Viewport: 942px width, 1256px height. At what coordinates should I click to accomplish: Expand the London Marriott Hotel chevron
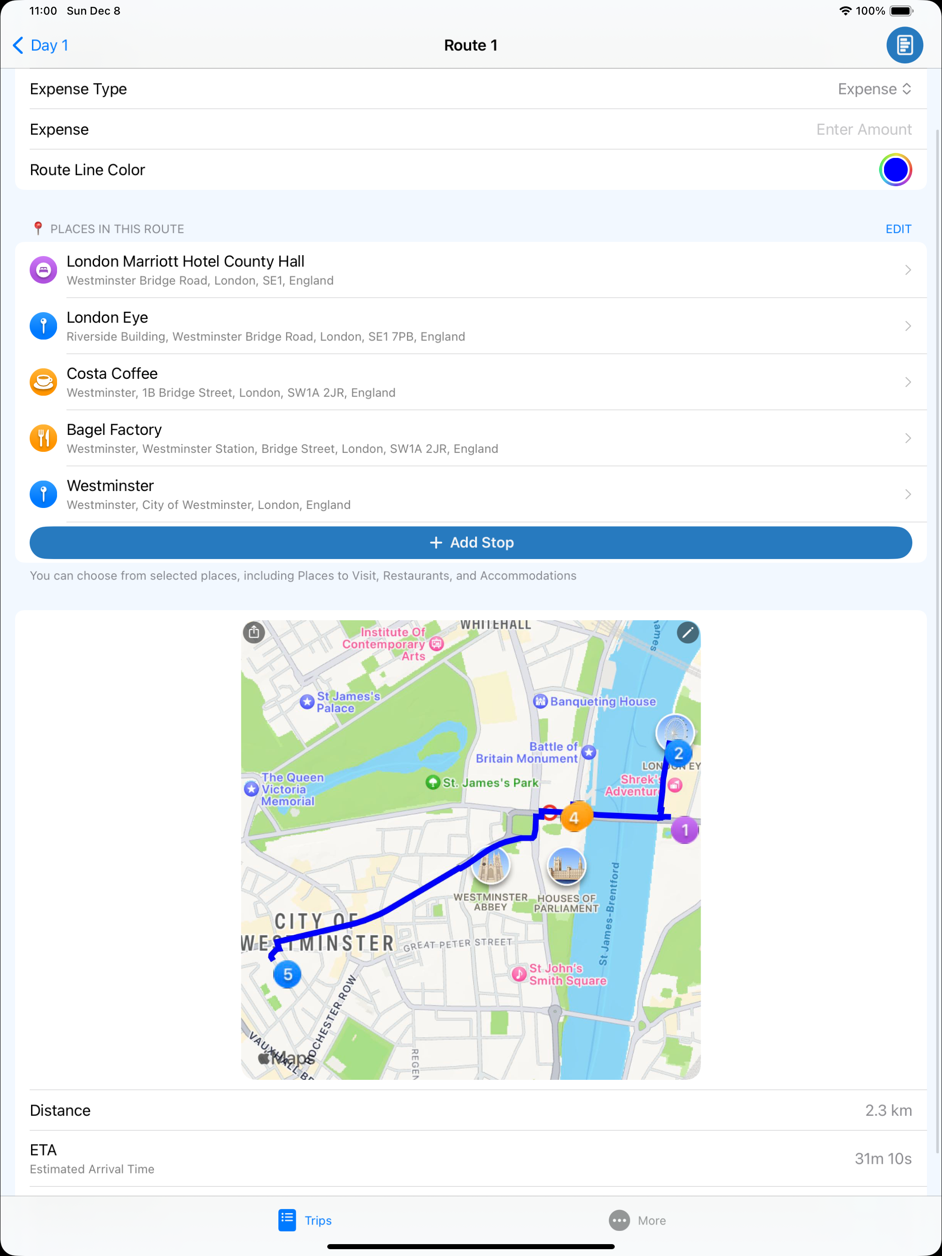(x=907, y=270)
